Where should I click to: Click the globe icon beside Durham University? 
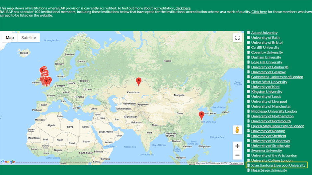coord(248,57)
